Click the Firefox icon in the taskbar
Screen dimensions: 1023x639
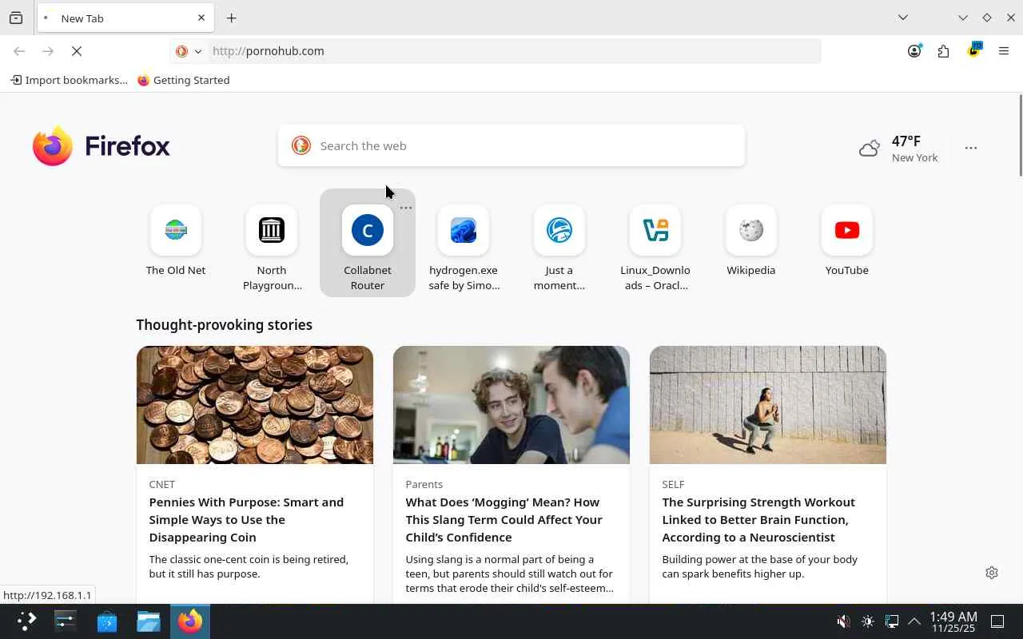point(190,621)
